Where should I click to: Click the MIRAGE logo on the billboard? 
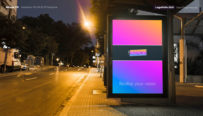[x=137, y=53]
